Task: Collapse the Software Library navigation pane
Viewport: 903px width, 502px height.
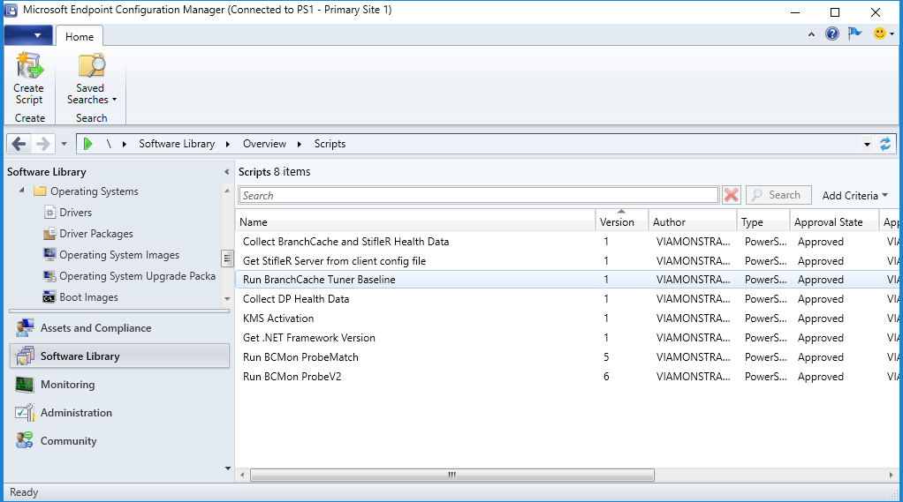Action: coord(226,172)
